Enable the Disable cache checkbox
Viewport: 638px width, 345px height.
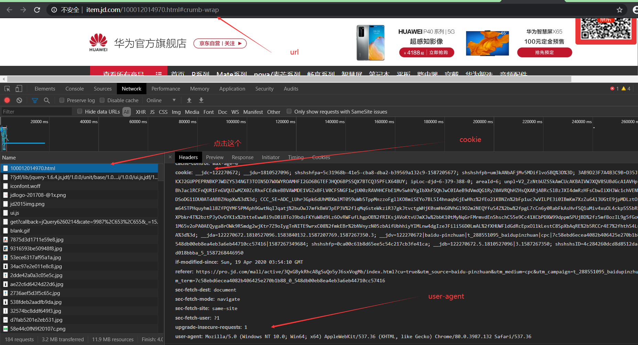coord(102,100)
